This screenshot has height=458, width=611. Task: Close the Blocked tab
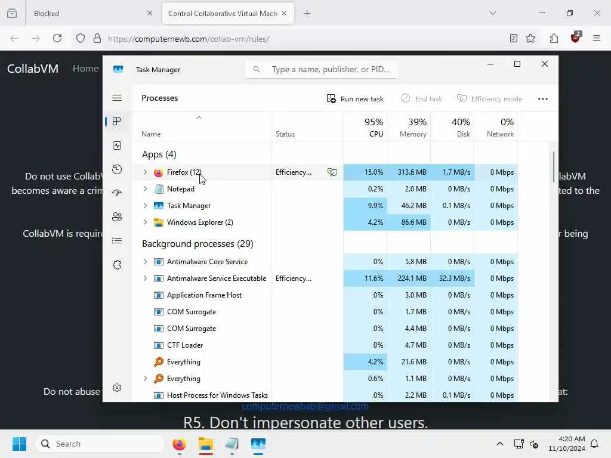point(150,13)
